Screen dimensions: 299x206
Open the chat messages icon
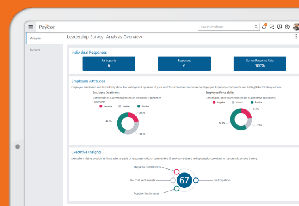[x=272, y=27]
